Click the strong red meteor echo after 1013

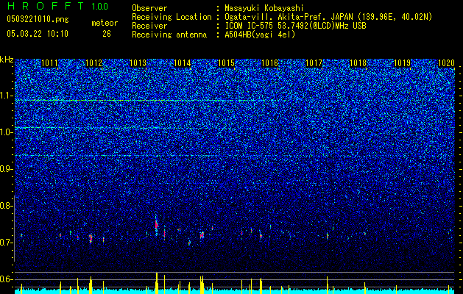coord(157,226)
